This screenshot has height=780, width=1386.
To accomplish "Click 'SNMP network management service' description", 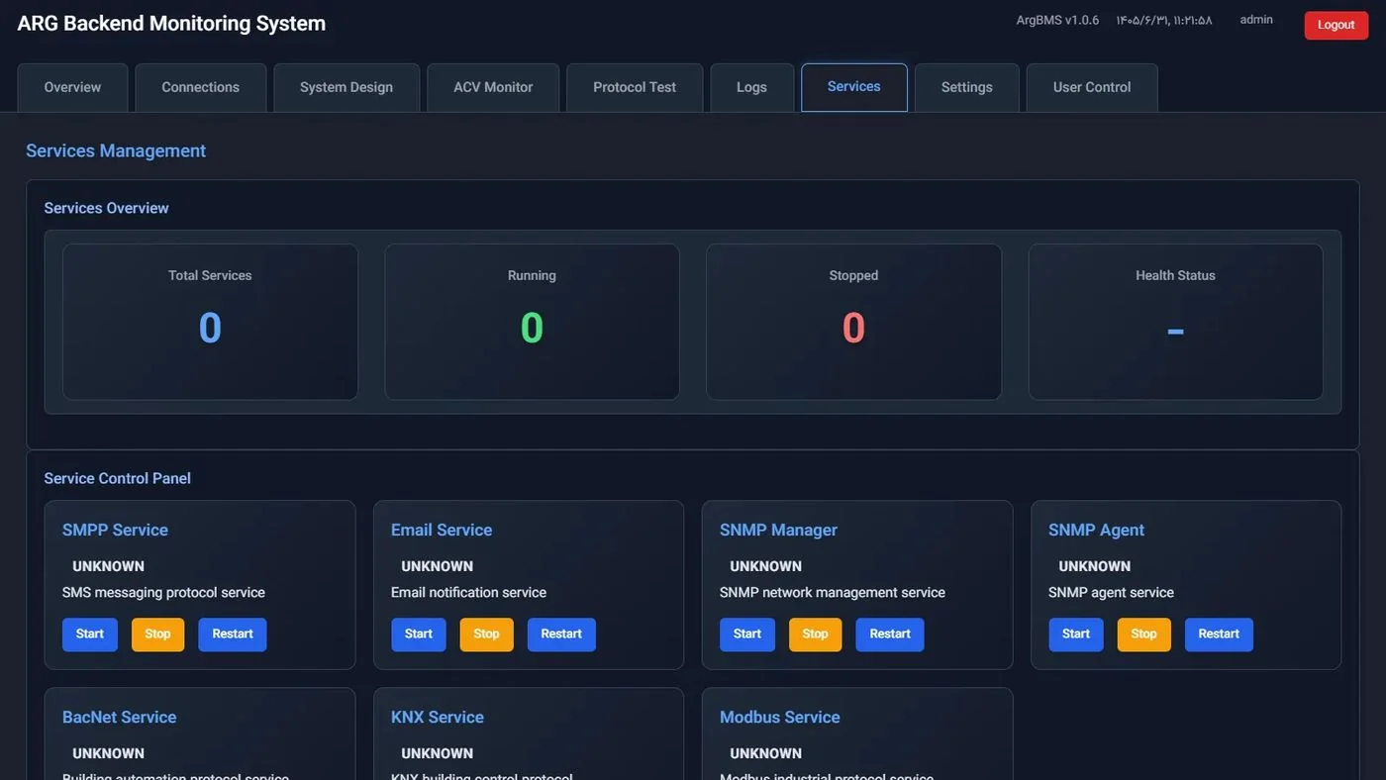I will 833,593.
